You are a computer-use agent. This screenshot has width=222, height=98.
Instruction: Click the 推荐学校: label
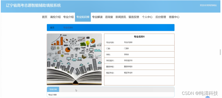coord(110,67)
